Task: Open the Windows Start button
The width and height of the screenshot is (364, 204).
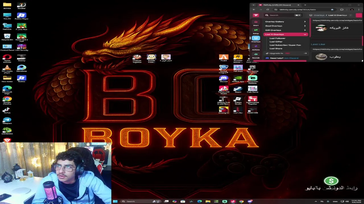Action: (x=115, y=201)
